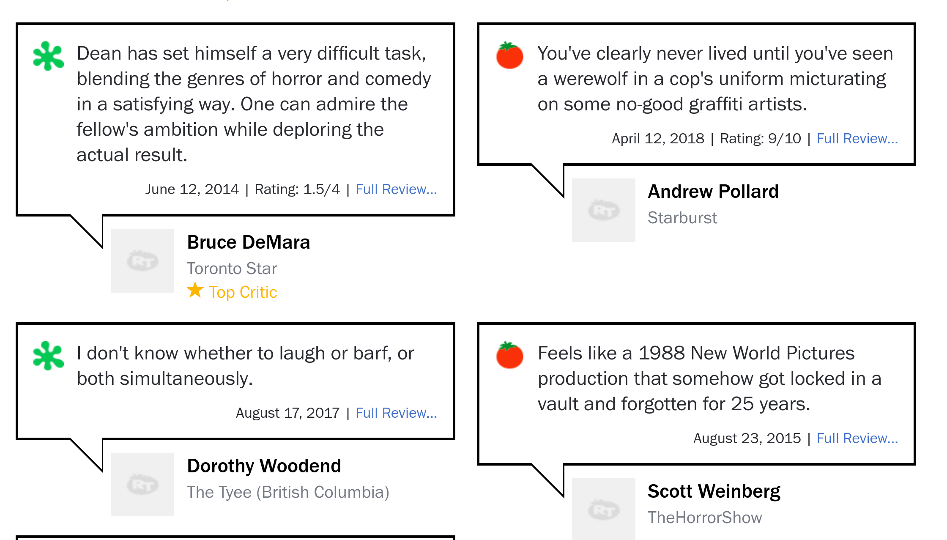
Task: Open Full Review link dated August 23, 2015
Action: coord(857,439)
